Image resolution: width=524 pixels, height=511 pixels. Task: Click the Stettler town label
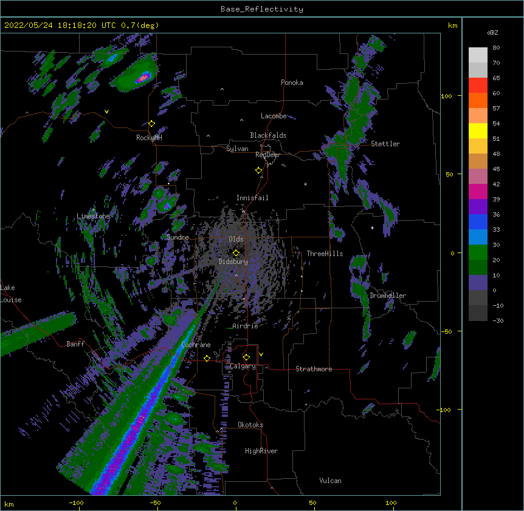[385, 144]
